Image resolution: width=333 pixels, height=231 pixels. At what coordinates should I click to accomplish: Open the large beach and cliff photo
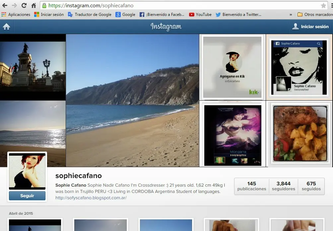pos(133,101)
